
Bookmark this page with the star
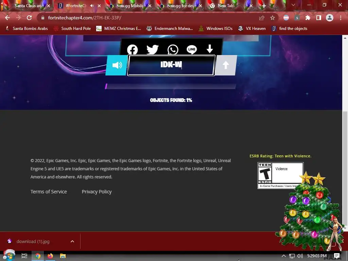[x=273, y=18]
